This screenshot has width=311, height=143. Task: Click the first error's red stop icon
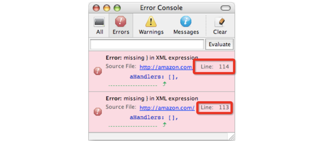point(98,71)
